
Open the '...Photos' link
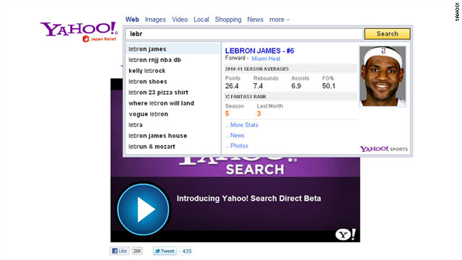click(x=237, y=146)
